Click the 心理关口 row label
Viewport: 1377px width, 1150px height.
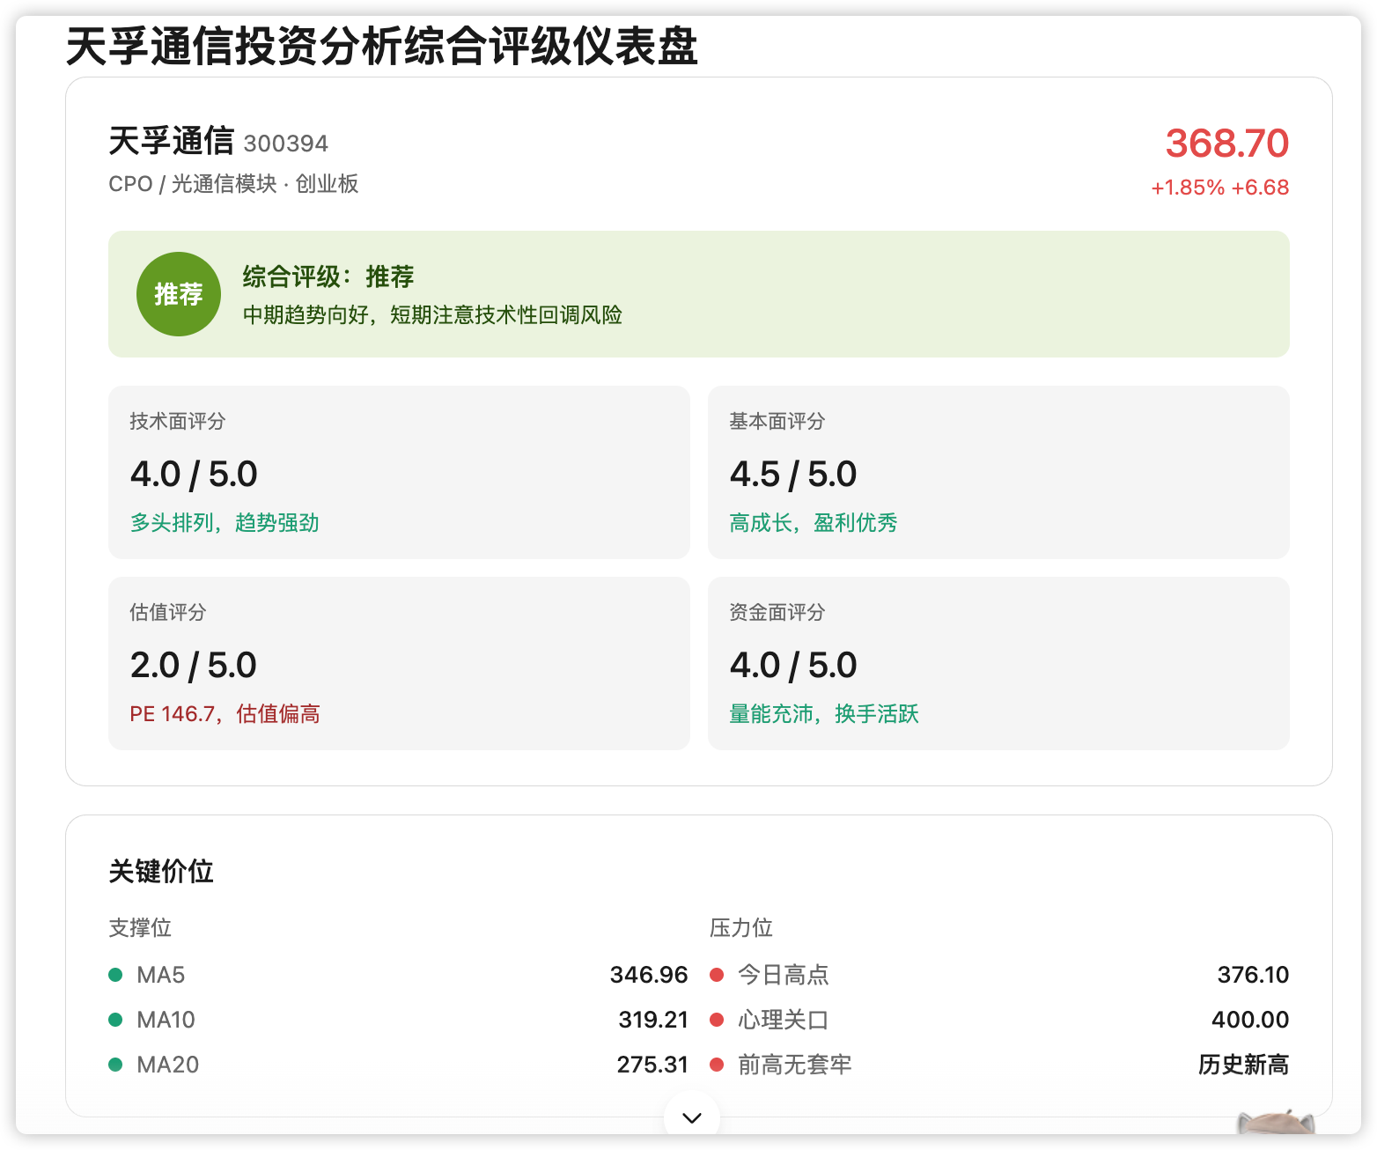pyautogui.click(x=784, y=1020)
